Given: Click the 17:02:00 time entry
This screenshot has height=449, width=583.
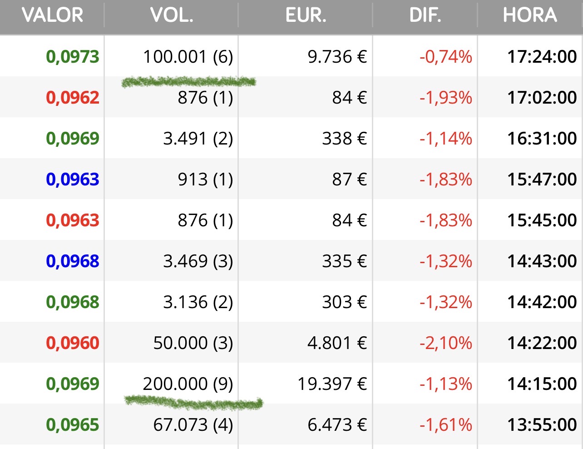Looking at the screenshot, I should click(542, 98).
